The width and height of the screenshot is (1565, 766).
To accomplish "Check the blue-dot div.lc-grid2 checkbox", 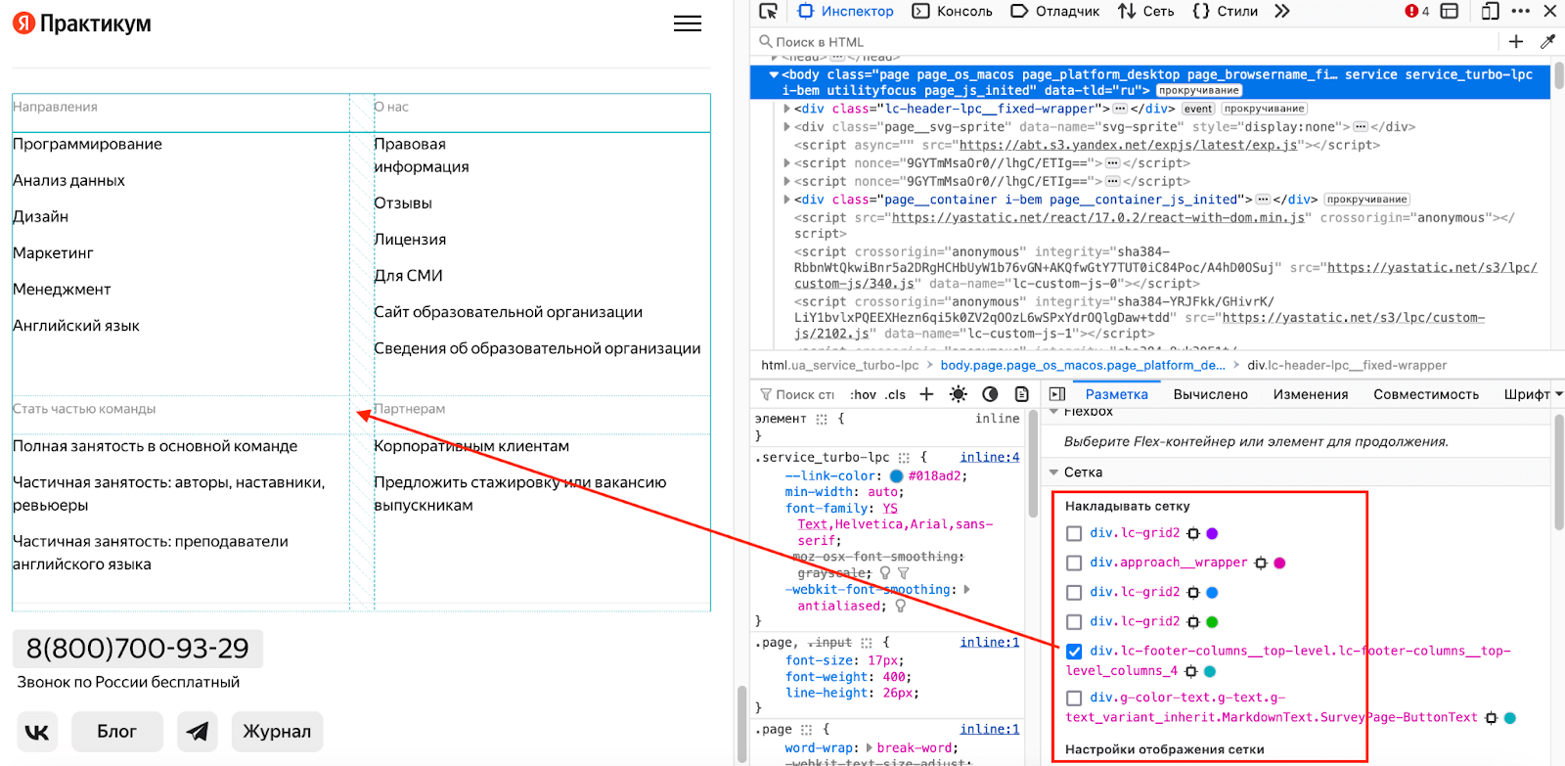I will (x=1074, y=592).
